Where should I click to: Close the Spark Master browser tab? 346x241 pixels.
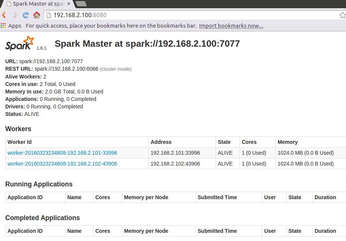tap(69, 4)
